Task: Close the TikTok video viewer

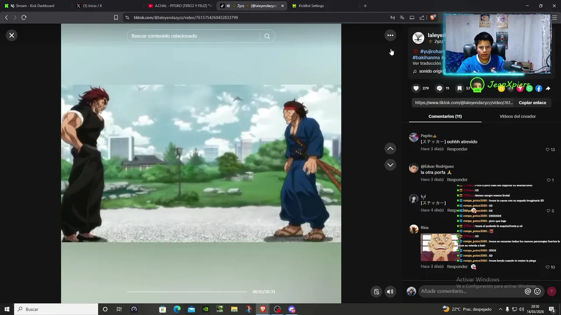Action: (12, 35)
